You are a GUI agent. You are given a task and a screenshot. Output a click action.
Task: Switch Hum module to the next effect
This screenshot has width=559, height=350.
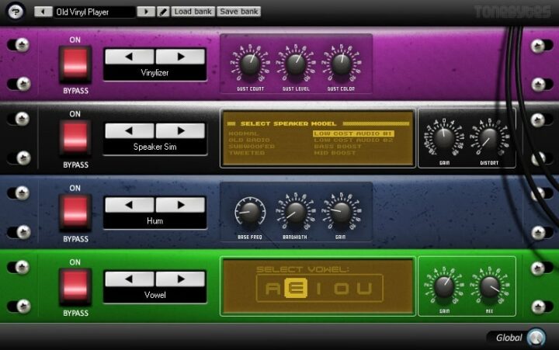click(180, 205)
